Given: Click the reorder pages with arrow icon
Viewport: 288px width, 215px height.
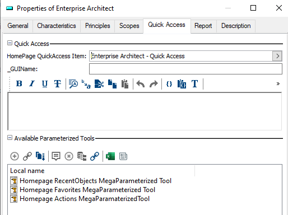Looking at the screenshot, I should [40, 156].
